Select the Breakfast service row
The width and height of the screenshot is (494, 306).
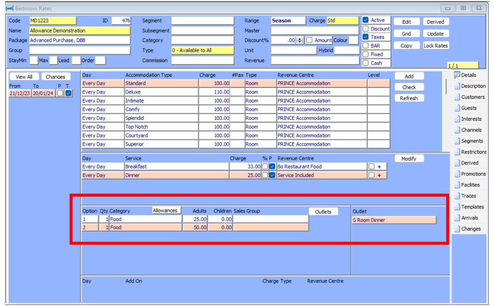[234, 167]
